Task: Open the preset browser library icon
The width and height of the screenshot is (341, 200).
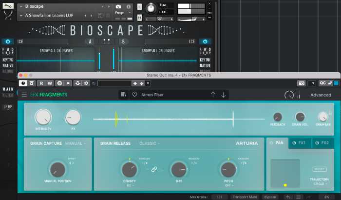Action: [124, 95]
